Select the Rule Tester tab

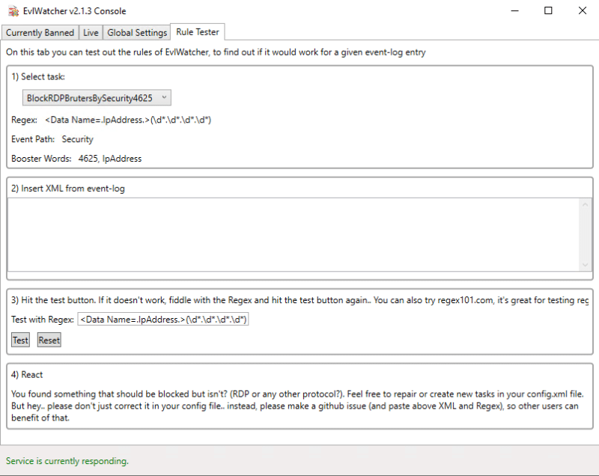point(198,32)
